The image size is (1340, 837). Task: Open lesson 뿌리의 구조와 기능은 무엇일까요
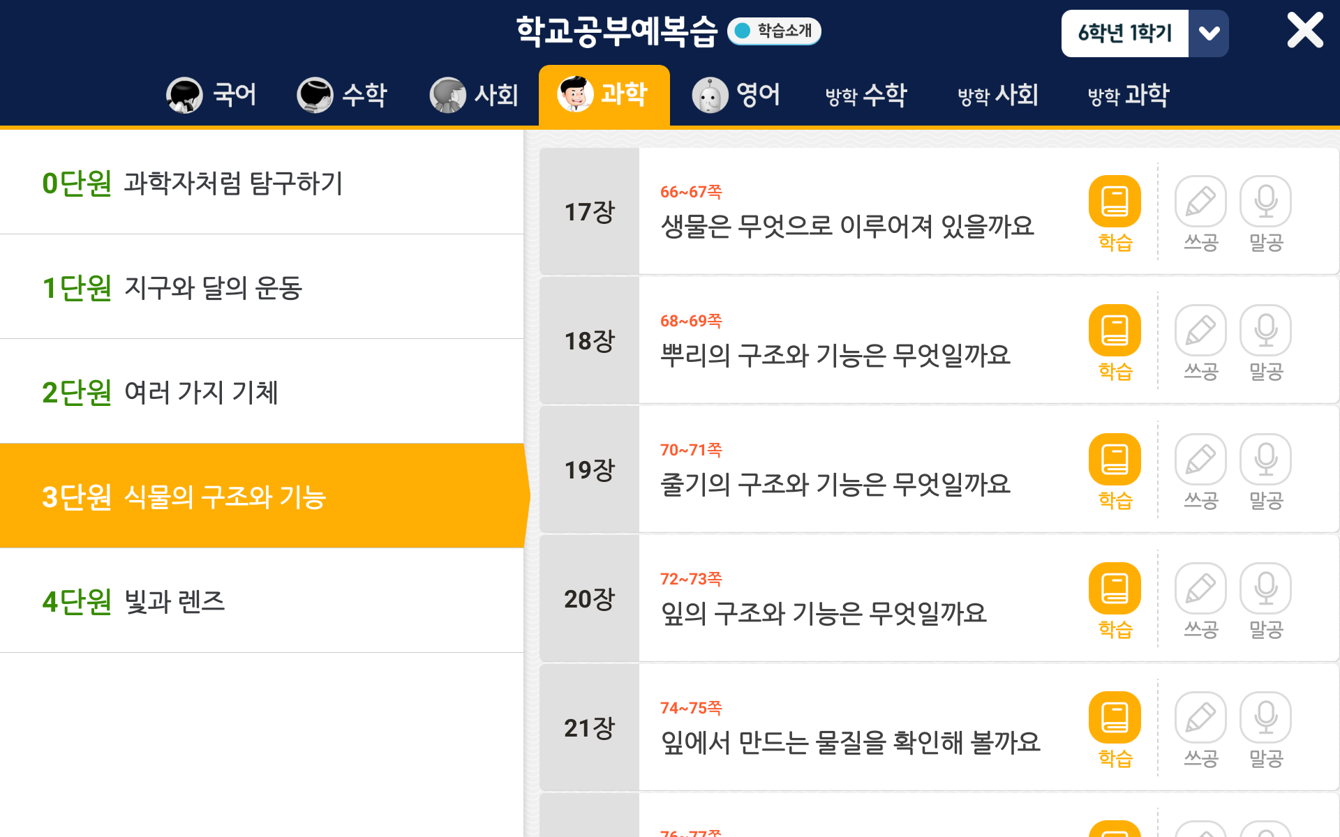(835, 355)
